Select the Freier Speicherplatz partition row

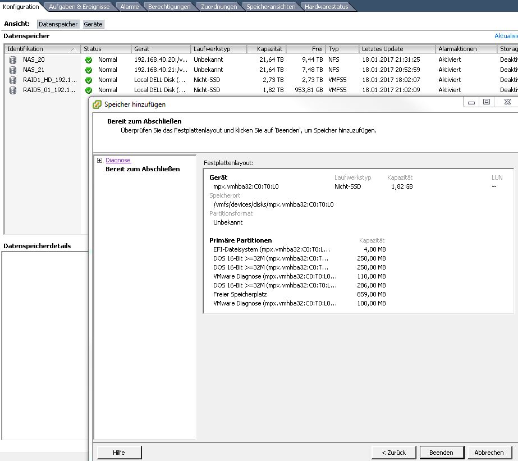(240, 294)
